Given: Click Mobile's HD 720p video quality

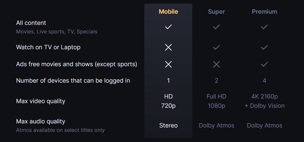Looking at the screenshot, I should click(x=168, y=101).
